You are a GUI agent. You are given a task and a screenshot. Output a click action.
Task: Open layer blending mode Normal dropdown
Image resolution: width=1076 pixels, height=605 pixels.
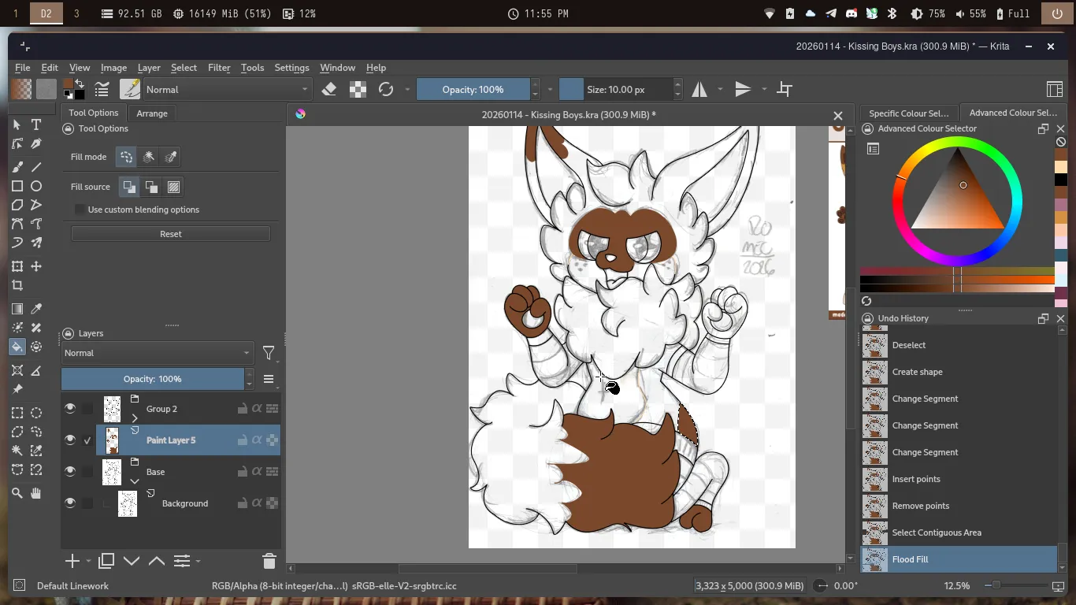coord(157,353)
